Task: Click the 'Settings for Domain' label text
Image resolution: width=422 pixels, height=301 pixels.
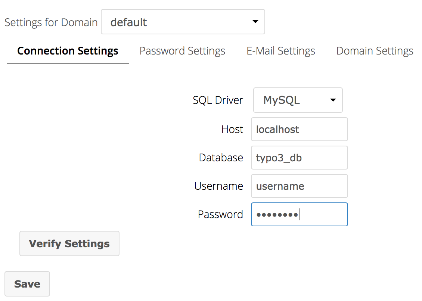Action: pyautogui.click(x=51, y=22)
